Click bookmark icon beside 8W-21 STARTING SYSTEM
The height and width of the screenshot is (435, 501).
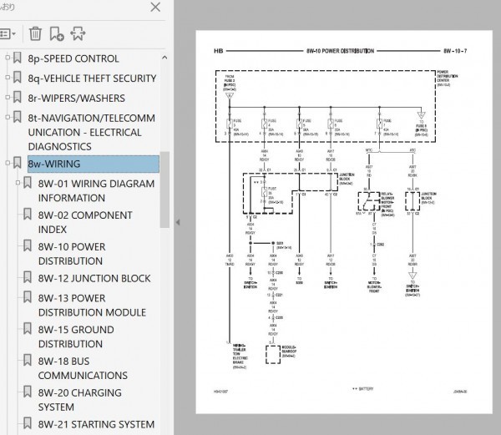click(28, 423)
